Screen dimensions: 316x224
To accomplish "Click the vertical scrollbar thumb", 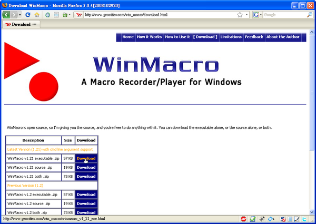I will tap(312, 93).
